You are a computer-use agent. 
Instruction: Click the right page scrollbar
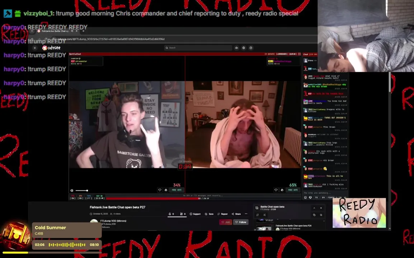tap(389, 82)
